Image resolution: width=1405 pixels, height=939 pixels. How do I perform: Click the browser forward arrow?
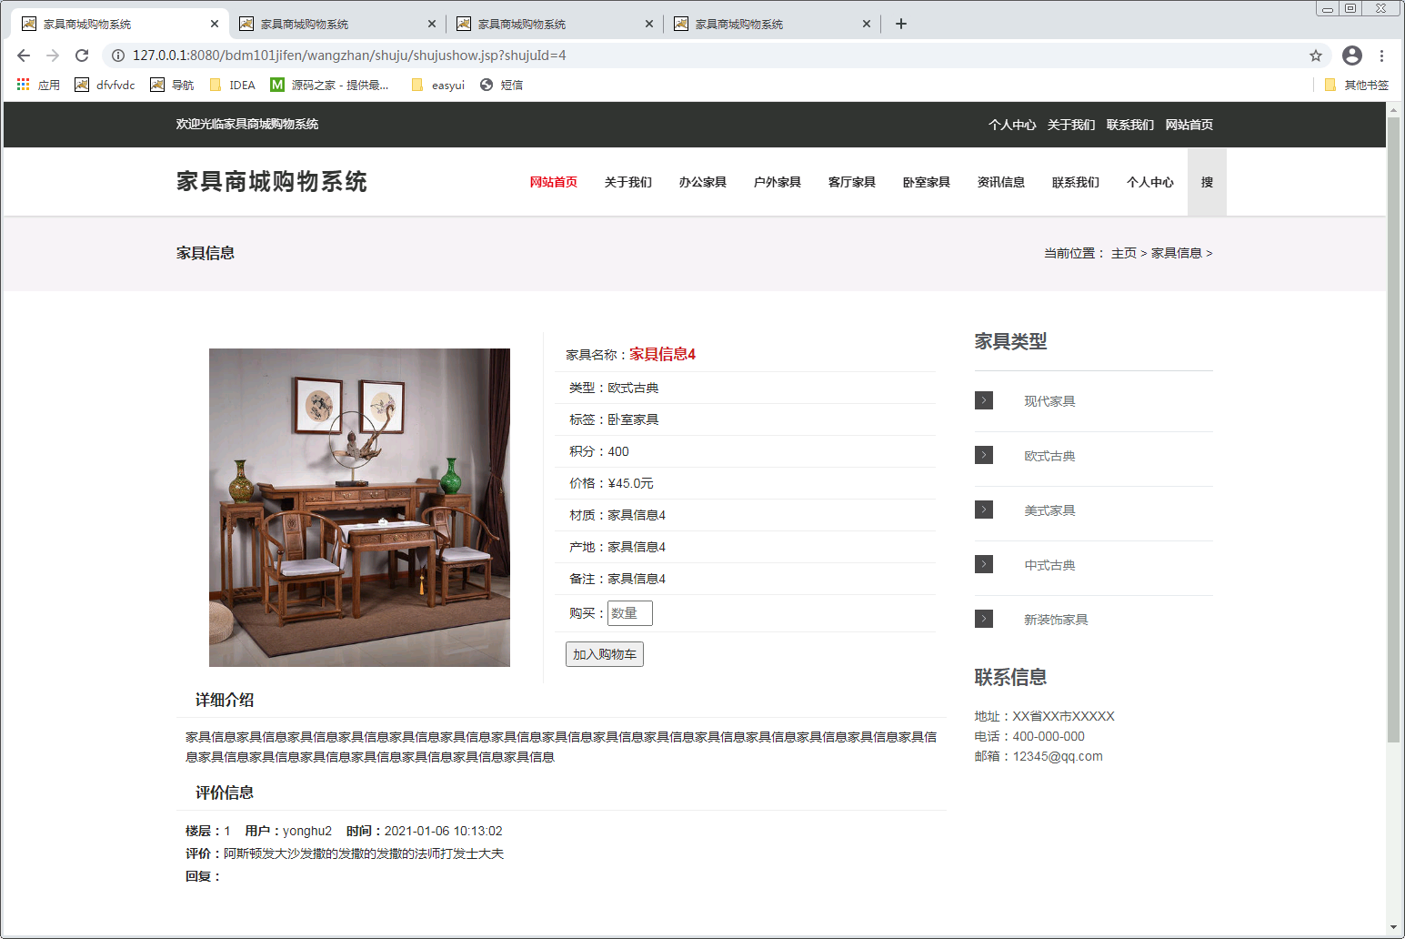click(x=53, y=56)
